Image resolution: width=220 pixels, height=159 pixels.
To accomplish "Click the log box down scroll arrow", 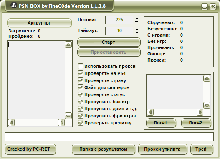I will tap(207, 105).
